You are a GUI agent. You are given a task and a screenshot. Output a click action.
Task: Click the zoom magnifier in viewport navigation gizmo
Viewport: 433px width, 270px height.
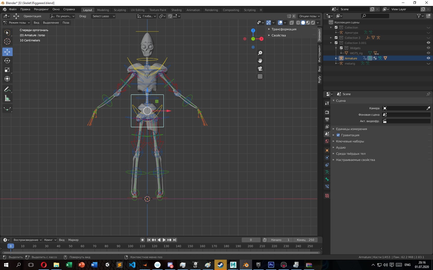[x=260, y=53]
